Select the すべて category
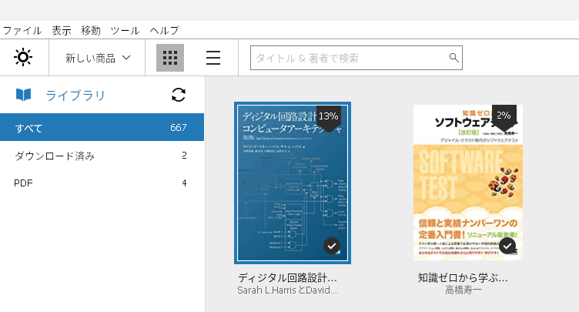 (102, 127)
